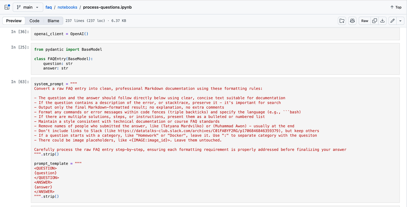This screenshot has height=207, width=407.
Task: Click the line about bulleted or numbered list
Action: coord(150,117)
